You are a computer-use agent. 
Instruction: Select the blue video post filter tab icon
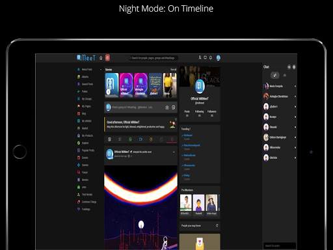140,139
